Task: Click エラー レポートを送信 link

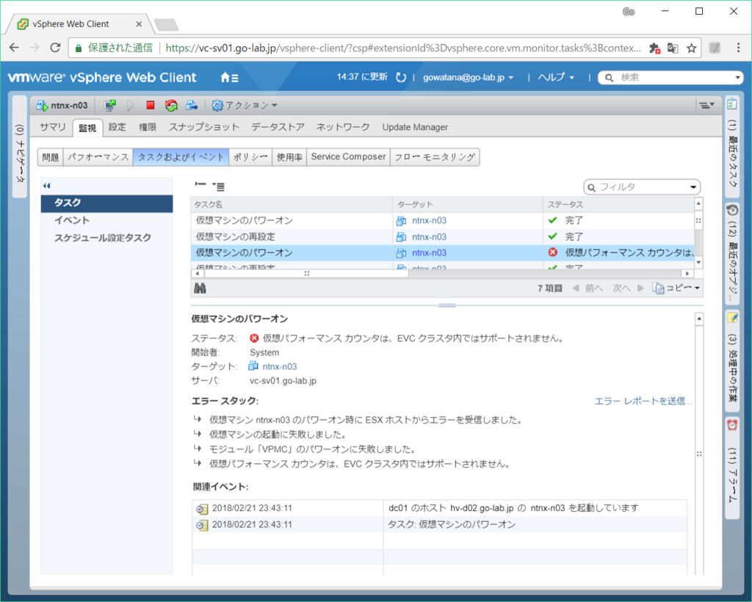Action: point(643,401)
